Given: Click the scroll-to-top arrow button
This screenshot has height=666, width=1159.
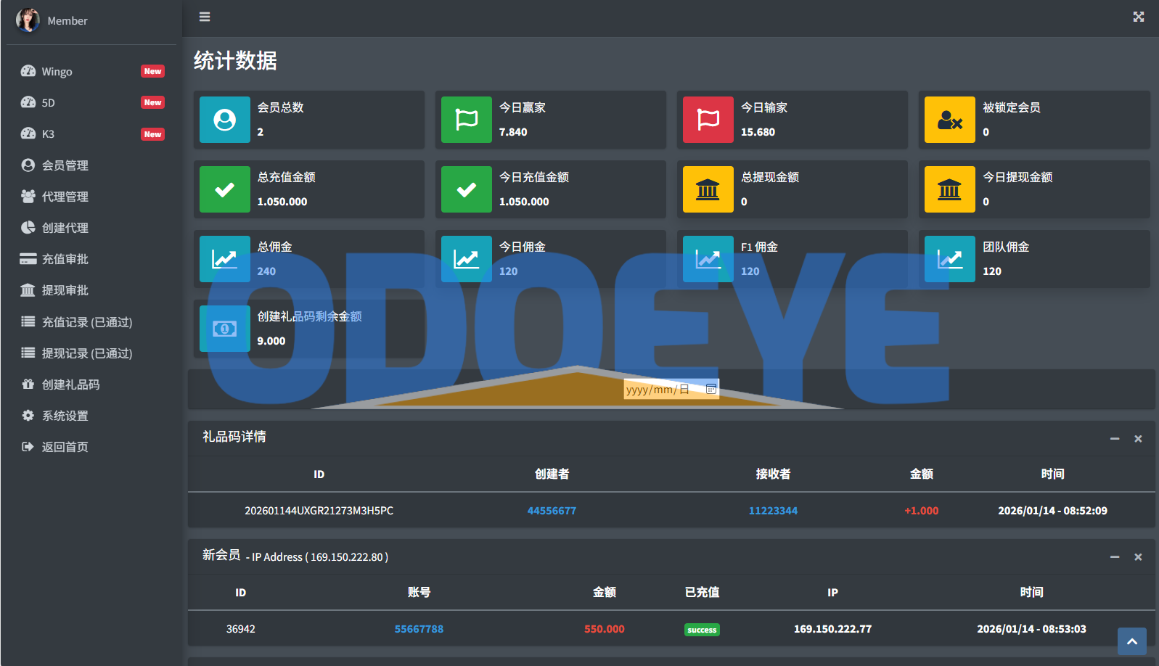Looking at the screenshot, I should (x=1131, y=641).
